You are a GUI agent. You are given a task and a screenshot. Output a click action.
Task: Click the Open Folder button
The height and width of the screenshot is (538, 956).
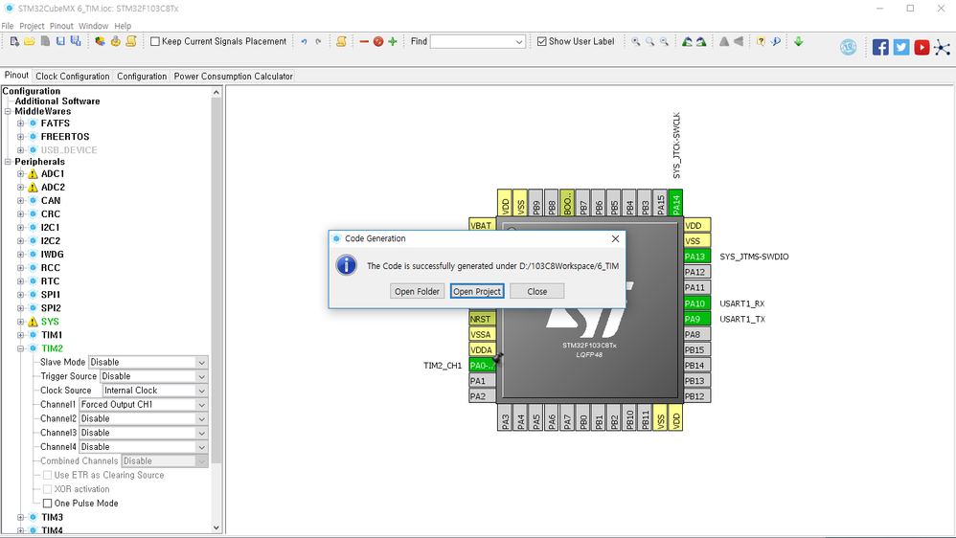[417, 291]
